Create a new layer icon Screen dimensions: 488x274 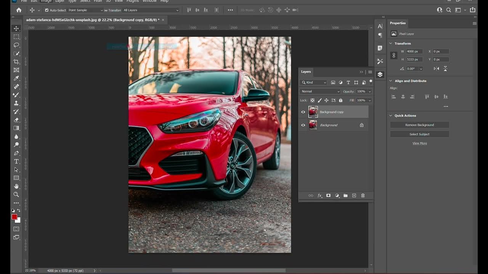click(x=354, y=196)
